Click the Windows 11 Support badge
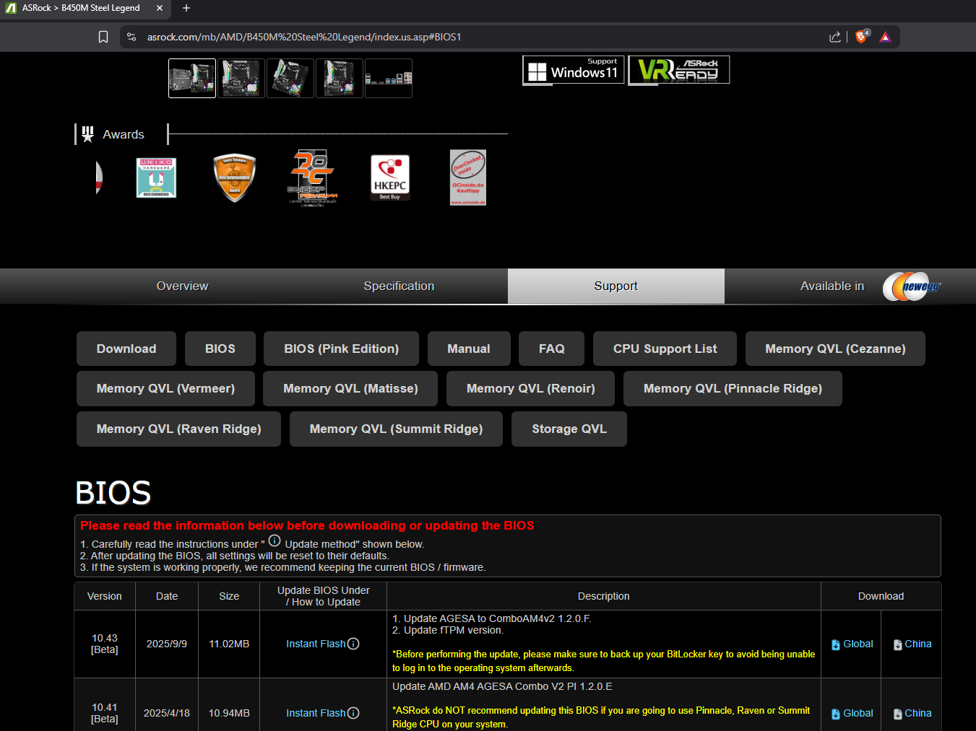The height and width of the screenshot is (731, 976). click(x=574, y=70)
